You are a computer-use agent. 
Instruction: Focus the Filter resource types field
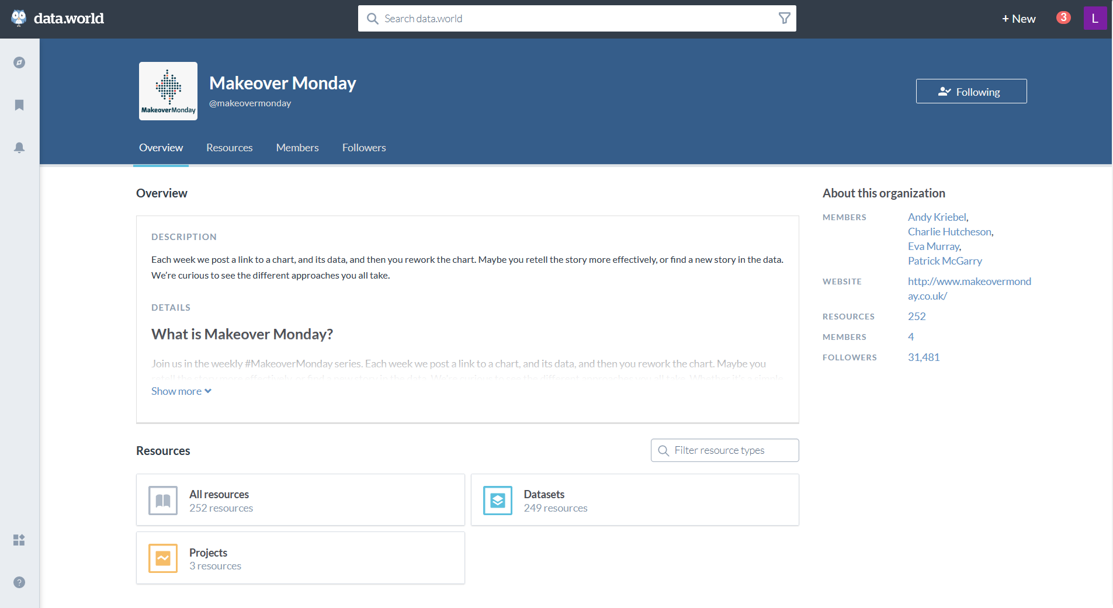click(724, 450)
